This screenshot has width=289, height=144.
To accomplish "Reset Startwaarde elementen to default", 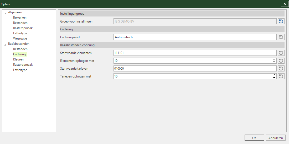I will (x=281, y=53).
